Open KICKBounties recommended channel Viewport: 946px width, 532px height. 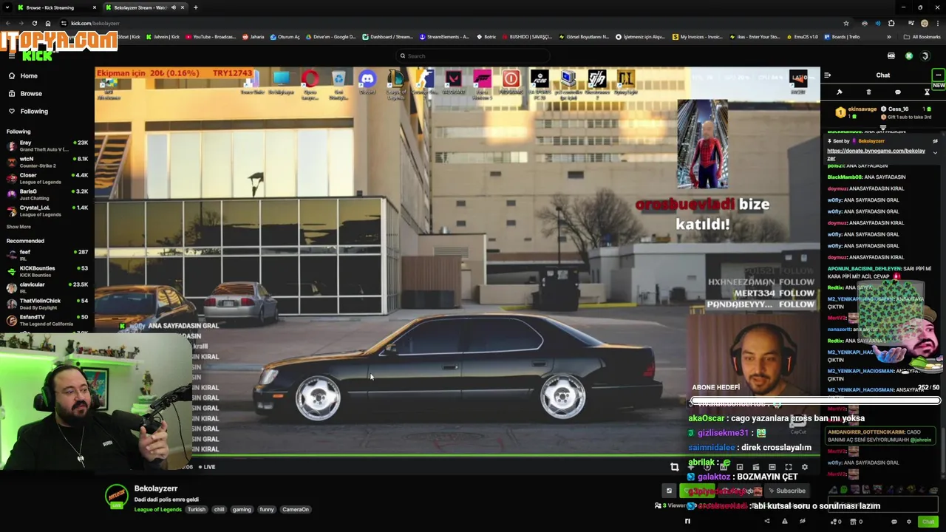click(46, 271)
